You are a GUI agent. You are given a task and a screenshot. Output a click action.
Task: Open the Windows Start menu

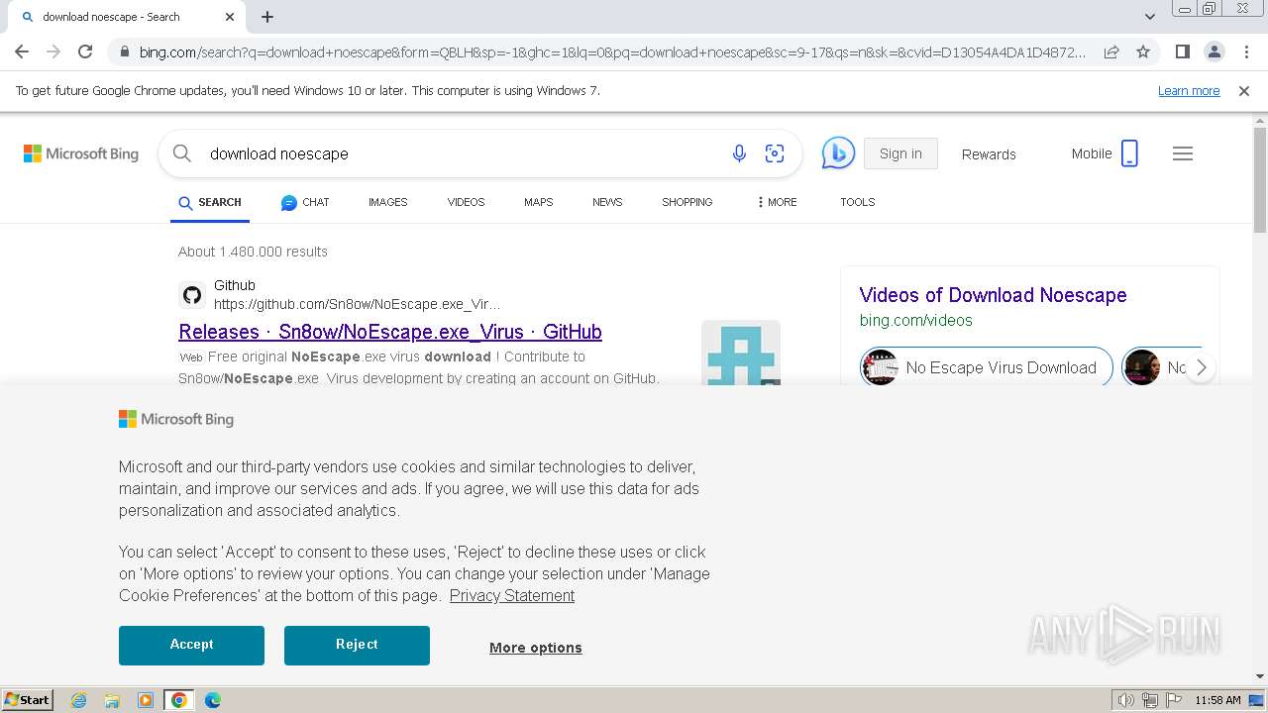pyautogui.click(x=28, y=699)
